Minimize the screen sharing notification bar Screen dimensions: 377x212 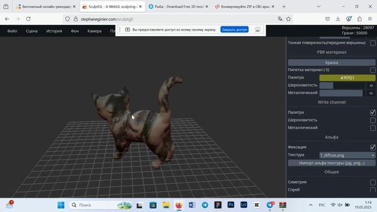click(257, 30)
